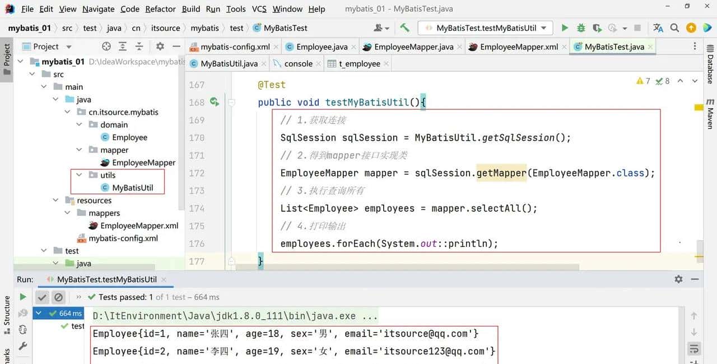Collapse all in the Project panel

click(139, 47)
